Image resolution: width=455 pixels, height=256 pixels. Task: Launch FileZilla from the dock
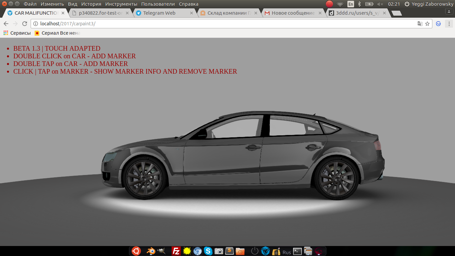coord(176,251)
